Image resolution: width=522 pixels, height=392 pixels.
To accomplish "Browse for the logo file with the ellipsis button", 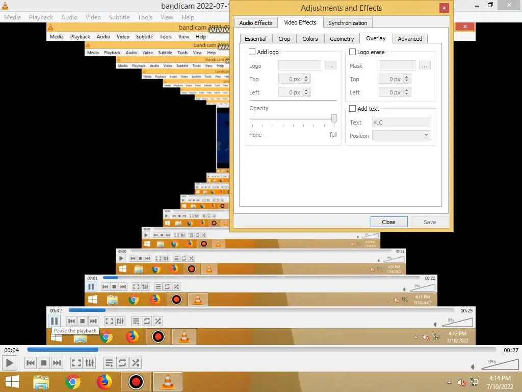I will tap(330, 66).
